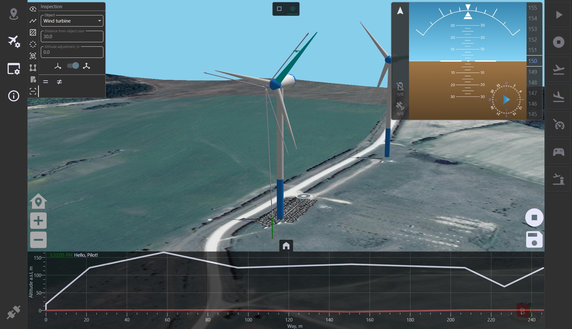Click the building with location pin icon

(33, 80)
